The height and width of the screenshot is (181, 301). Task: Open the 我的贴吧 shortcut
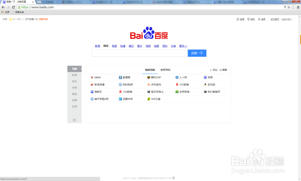tap(126, 85)
